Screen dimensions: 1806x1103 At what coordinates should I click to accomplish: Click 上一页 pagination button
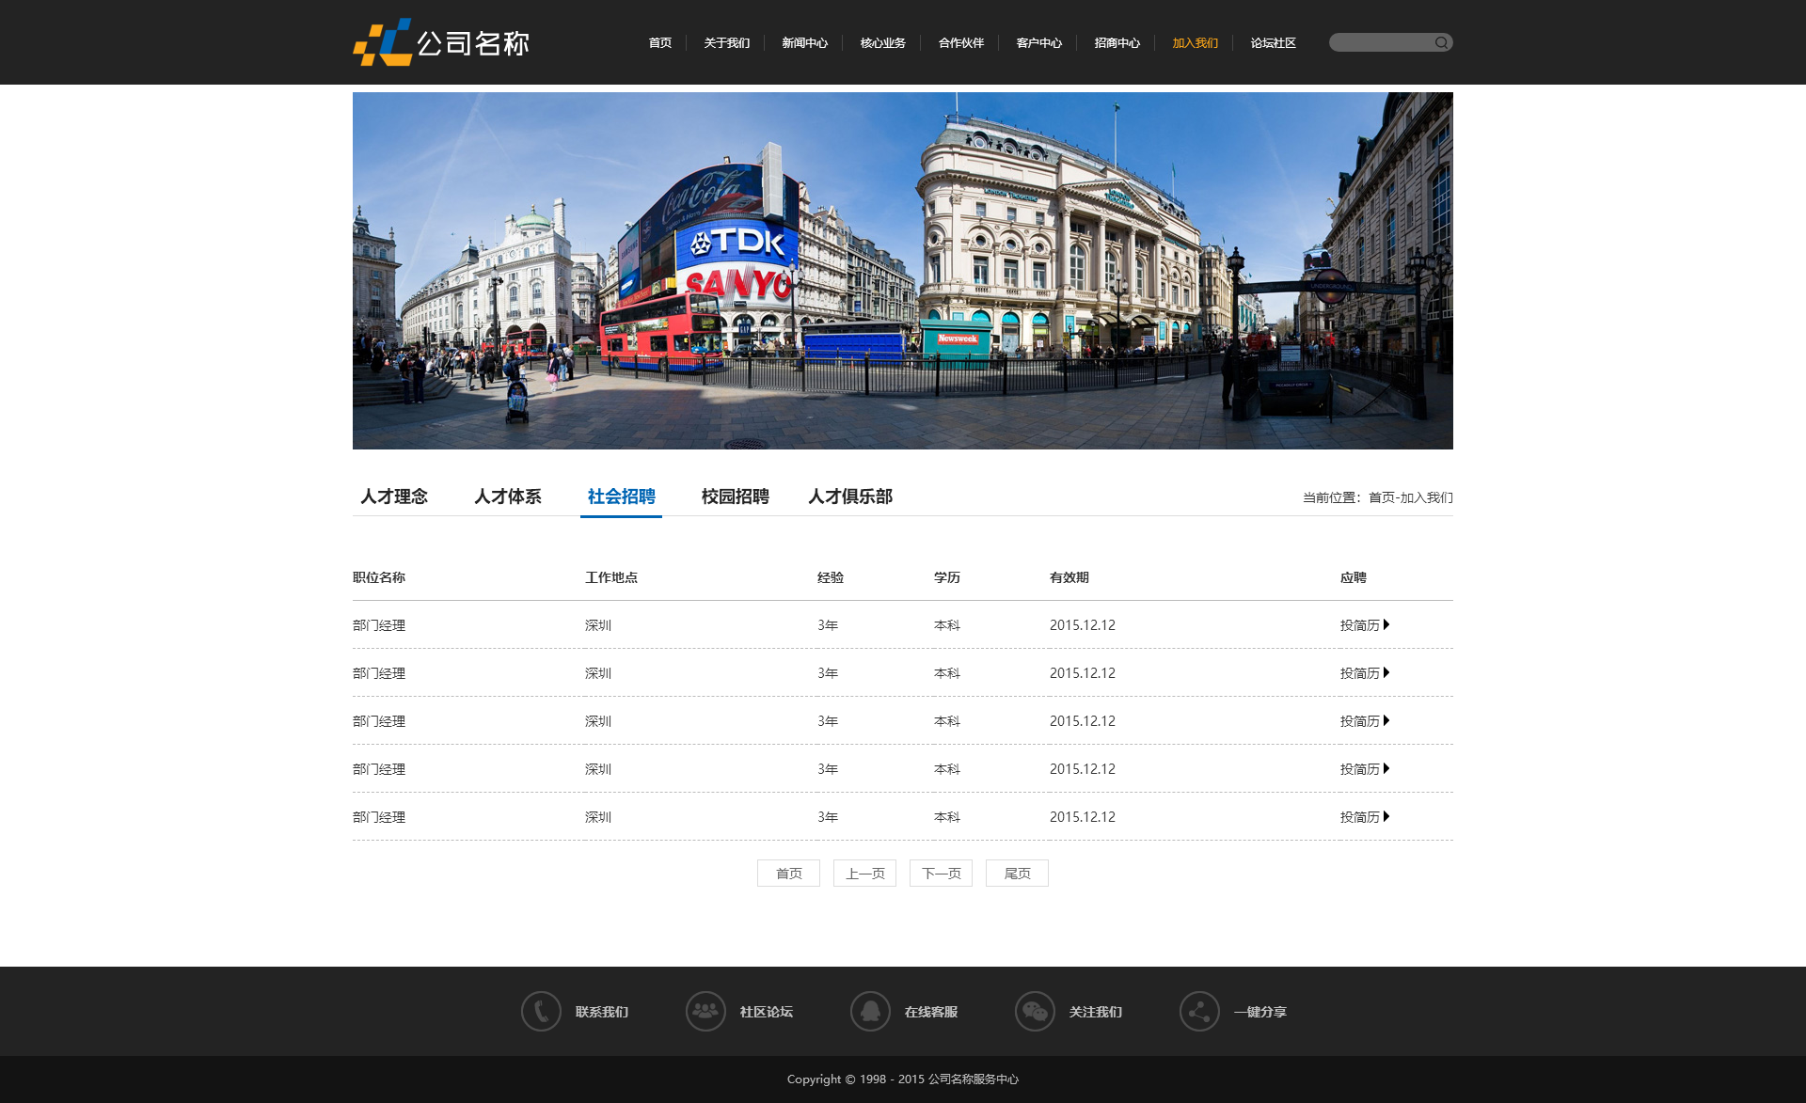click(x=864, y=874)
